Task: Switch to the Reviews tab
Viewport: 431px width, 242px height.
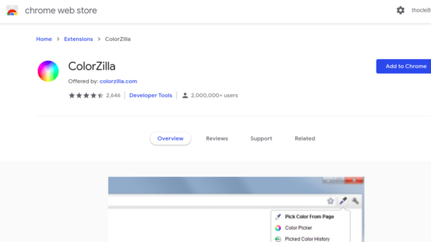Action: coord(217,138)
